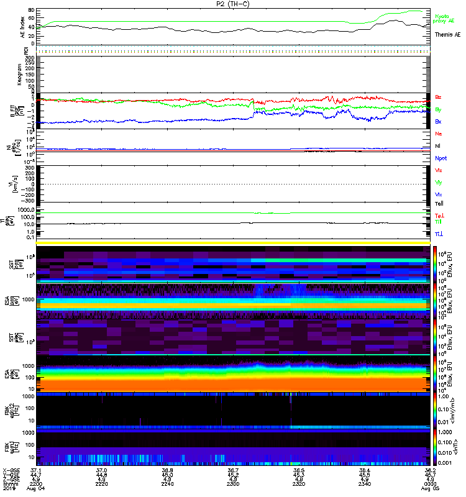Viewport: 466px width, 497px height.
Task: Select the green Kyoto proxy AE legend label
Action: point(443,19)
